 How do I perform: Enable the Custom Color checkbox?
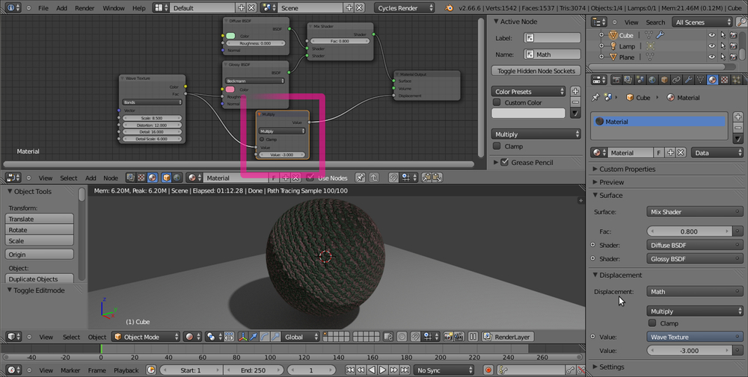click(497, 102)
